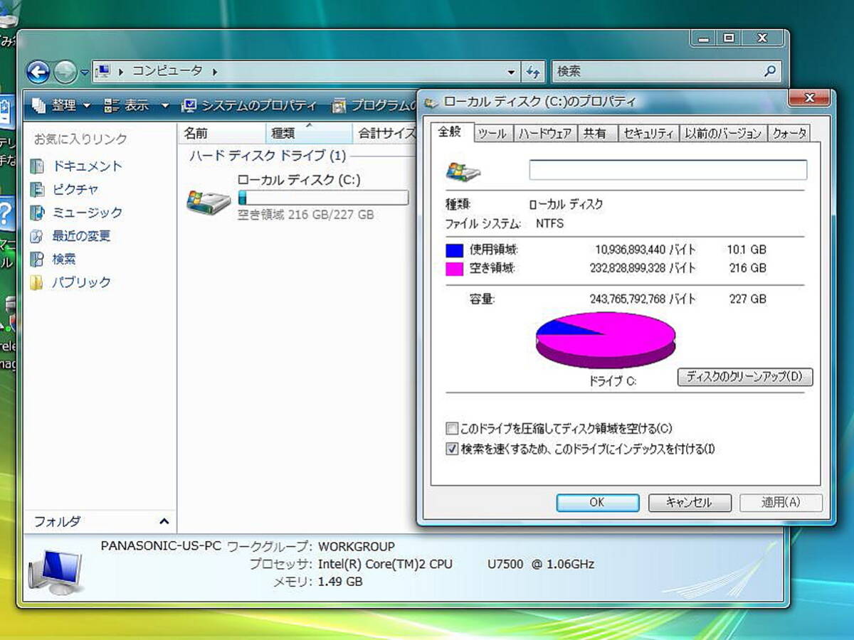Select ローカル ディスク (C:) drive icon

pyautogui.click(x=209, y=202)
